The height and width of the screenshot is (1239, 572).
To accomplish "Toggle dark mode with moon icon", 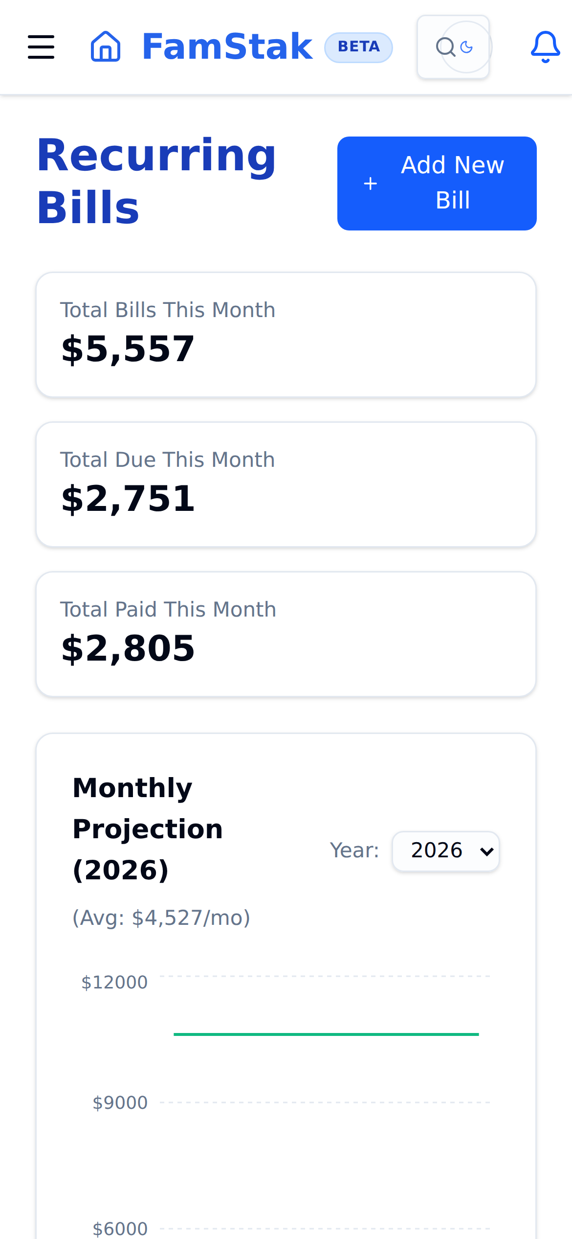I will point(467,47).
